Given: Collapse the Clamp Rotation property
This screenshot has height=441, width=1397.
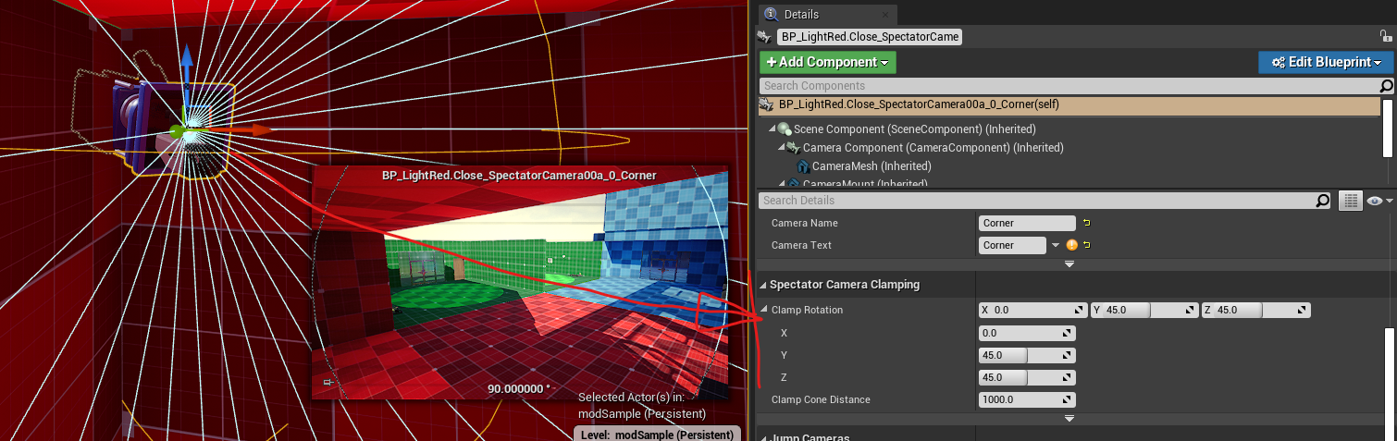Looking at the screenshot, I should (763, 310).
